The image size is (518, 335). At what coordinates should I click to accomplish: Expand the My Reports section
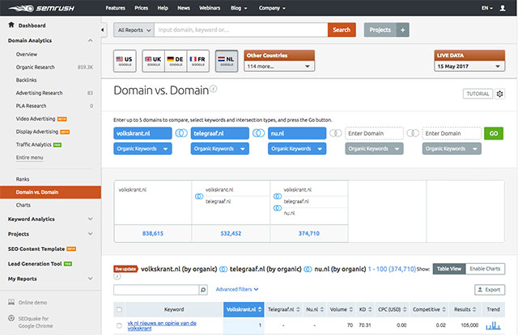[x=90, y=278]
